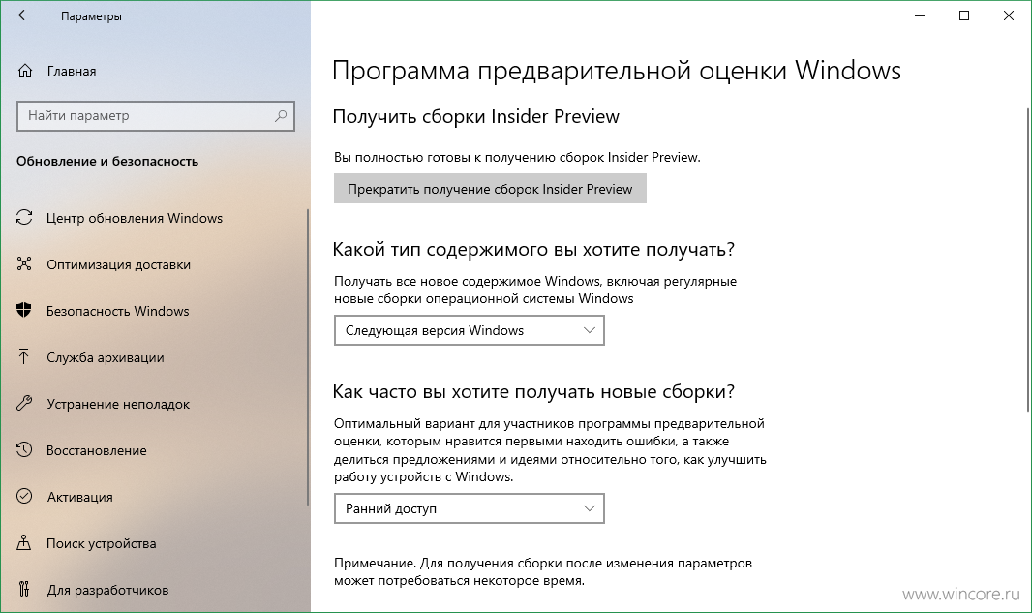1032x613 pixels.
Task: Click the Восстановление history icon
Action: (24, 450)
